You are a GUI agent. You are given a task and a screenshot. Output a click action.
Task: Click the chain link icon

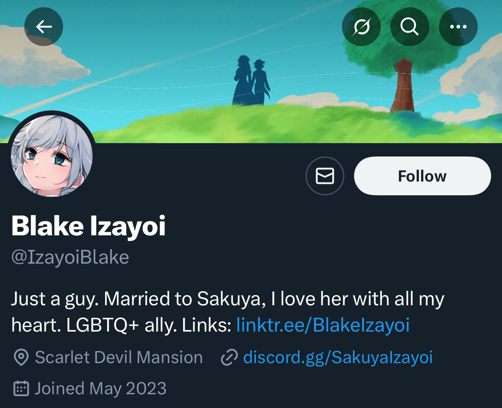[x=229, y=357]
